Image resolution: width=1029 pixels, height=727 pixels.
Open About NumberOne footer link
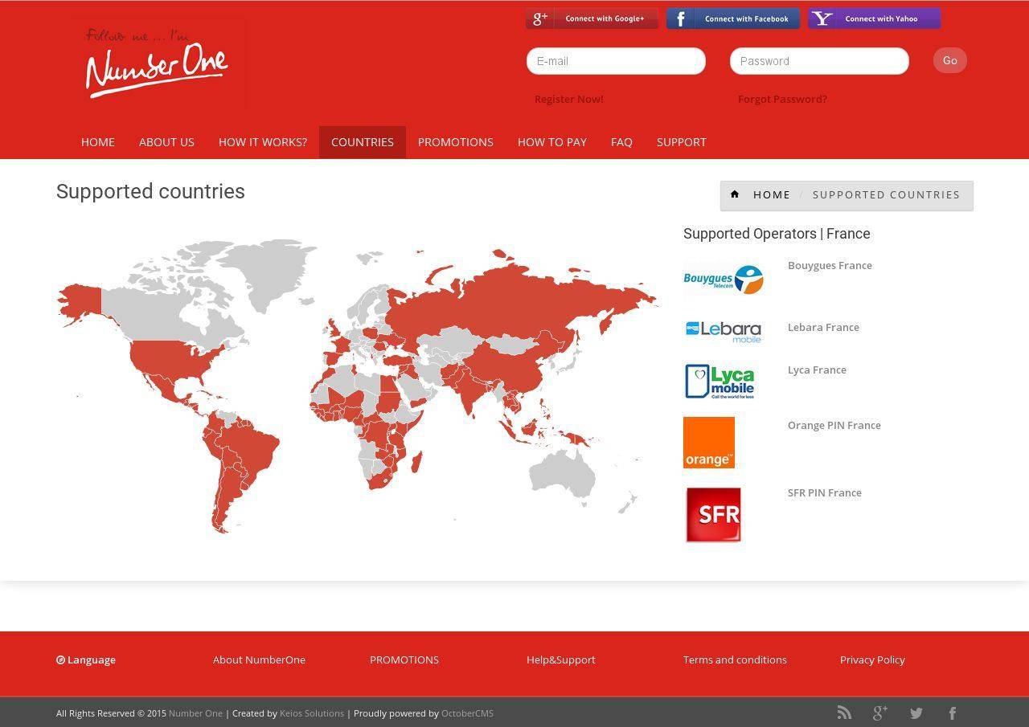259,660
